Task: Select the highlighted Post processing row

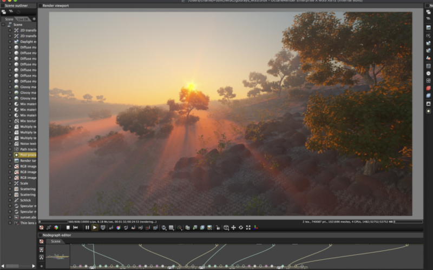Action: 25,155
